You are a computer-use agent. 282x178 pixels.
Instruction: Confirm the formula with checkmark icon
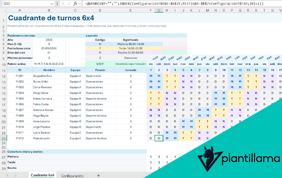coord(69,4)
